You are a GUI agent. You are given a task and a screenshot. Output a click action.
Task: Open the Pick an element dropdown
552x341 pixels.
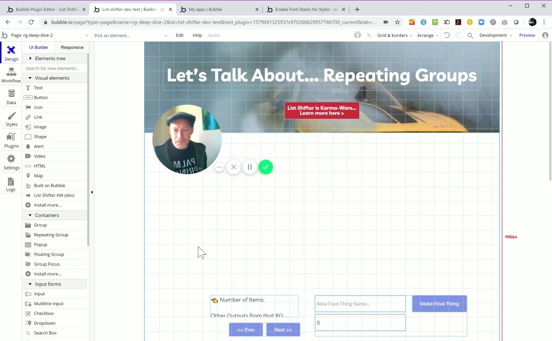tap(131, 36)
